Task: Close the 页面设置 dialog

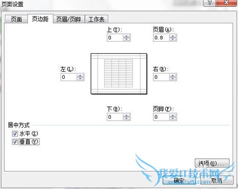Action: point(227,3)
